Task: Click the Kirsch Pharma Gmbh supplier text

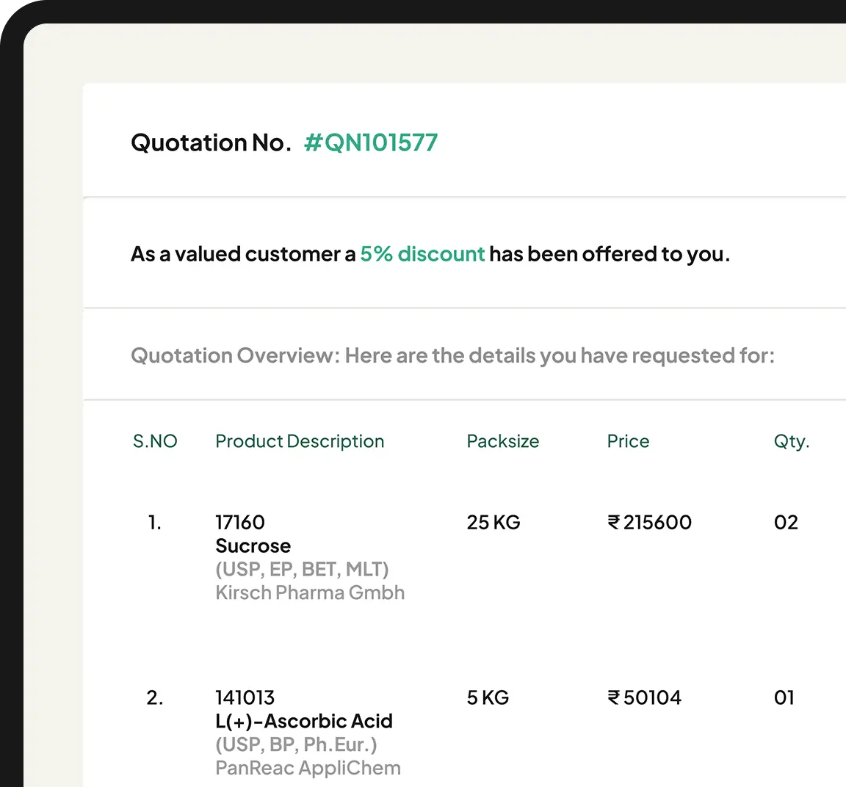Action: pyautogui.click(x=310, y=593)
